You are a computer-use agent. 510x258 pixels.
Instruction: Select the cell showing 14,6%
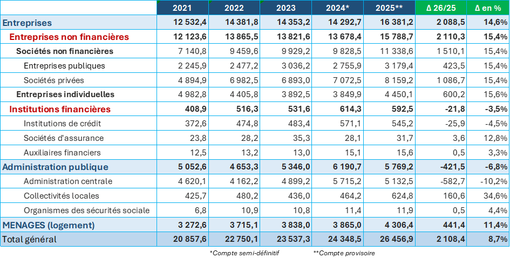pos(488,23)
